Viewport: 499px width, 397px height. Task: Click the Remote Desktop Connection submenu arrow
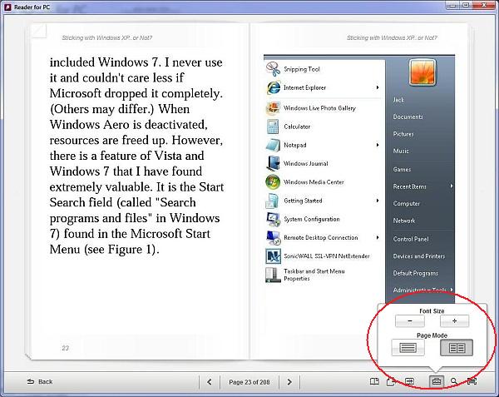coord(378,237)
